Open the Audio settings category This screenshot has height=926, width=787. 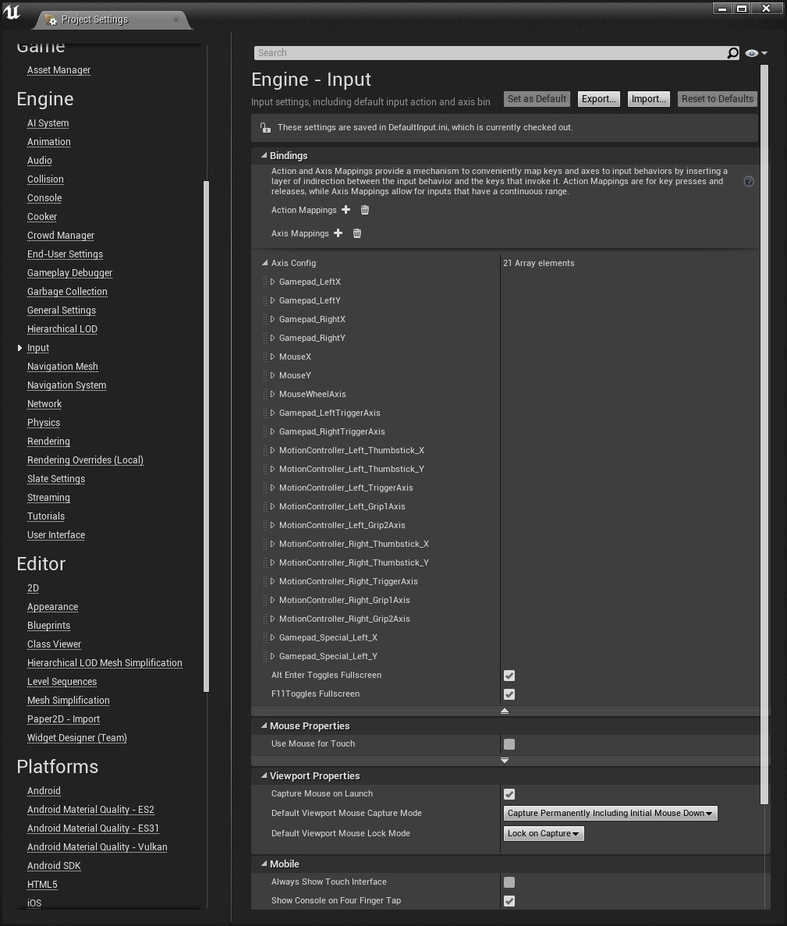(x=40, y=161)
